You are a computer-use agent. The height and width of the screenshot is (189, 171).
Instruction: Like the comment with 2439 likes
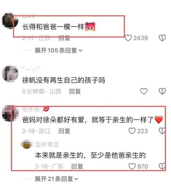point(128,38)
